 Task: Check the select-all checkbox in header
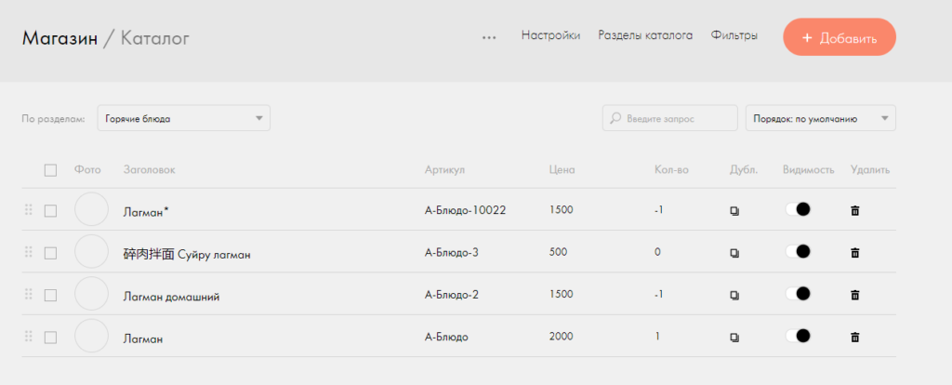(50, 170)
